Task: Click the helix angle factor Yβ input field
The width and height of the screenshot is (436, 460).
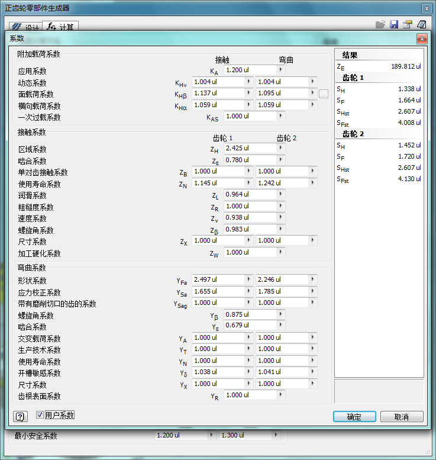Action: click(250, 314)
